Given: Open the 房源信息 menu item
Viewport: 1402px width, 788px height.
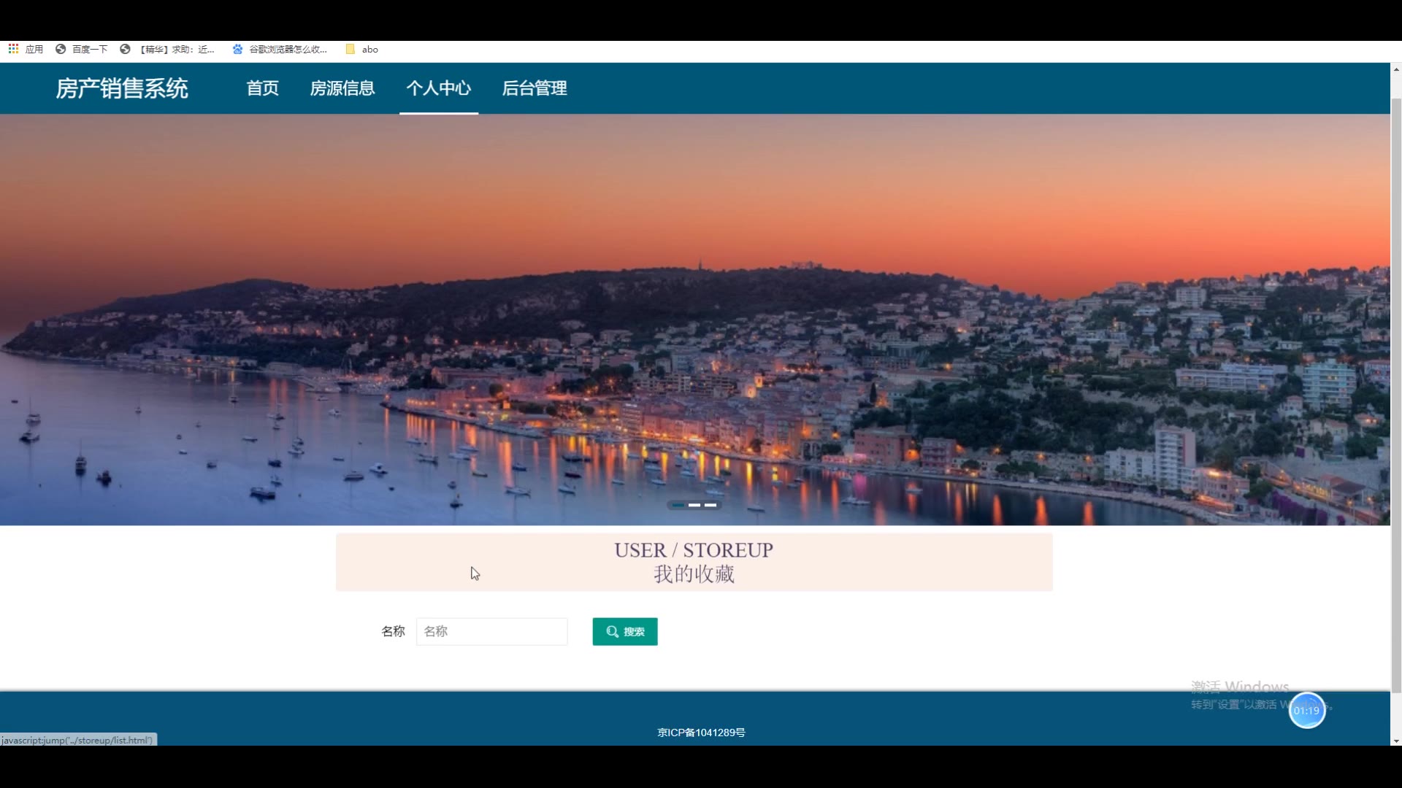Looking at the screenshot, I should [x=342, y=88].
